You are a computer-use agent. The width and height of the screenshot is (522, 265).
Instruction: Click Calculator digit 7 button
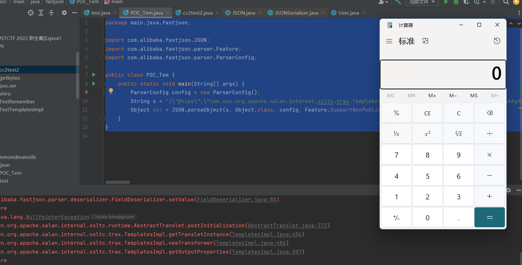tap(396, 155)
